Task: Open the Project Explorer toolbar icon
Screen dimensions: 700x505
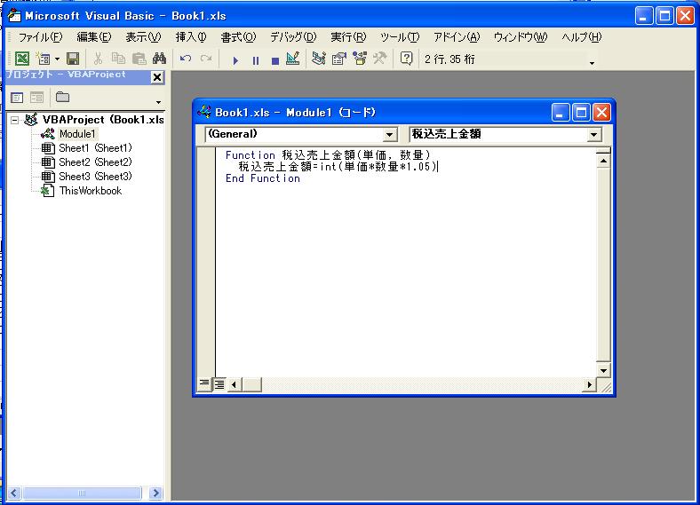Action: point(319,59)
